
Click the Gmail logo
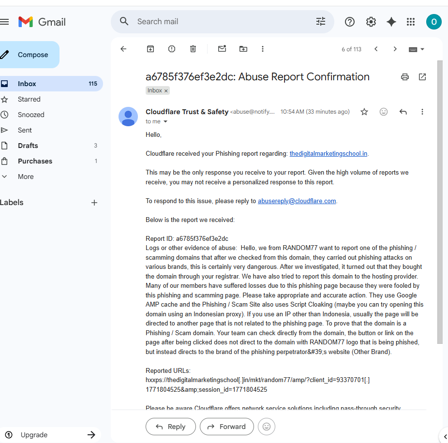click(42, 22)
